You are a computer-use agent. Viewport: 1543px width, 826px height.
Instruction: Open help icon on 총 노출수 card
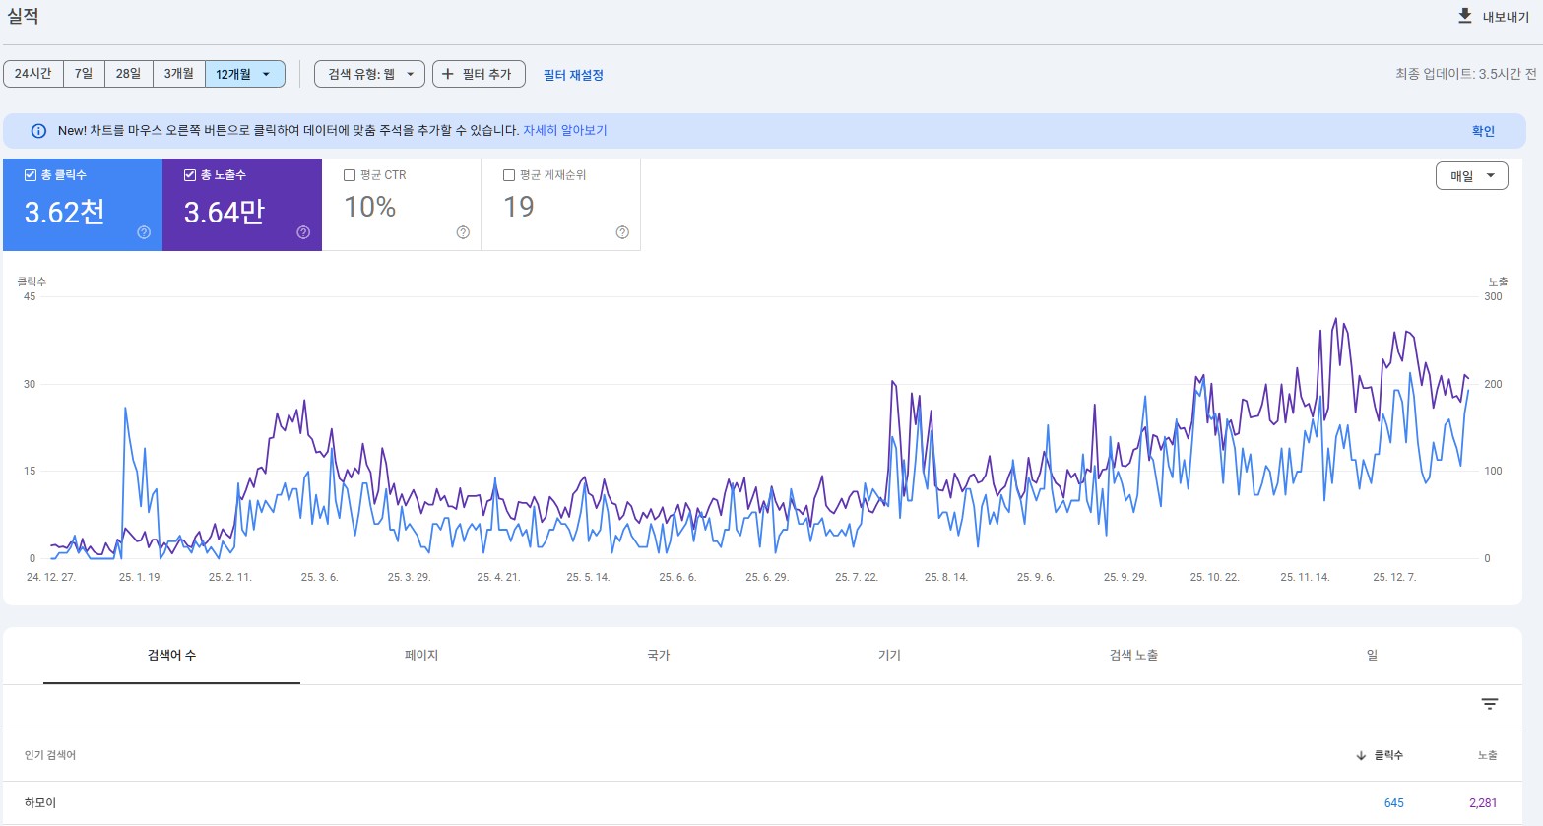[303, 232]
